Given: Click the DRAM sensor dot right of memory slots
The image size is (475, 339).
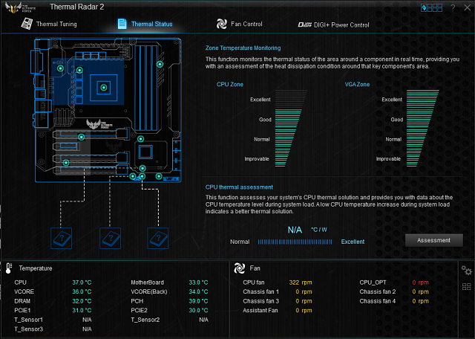Looking at the screenshot, I should click(x=160, y=65).
